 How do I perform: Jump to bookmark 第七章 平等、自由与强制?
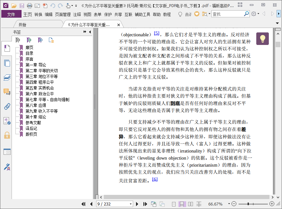pos(47,100)
